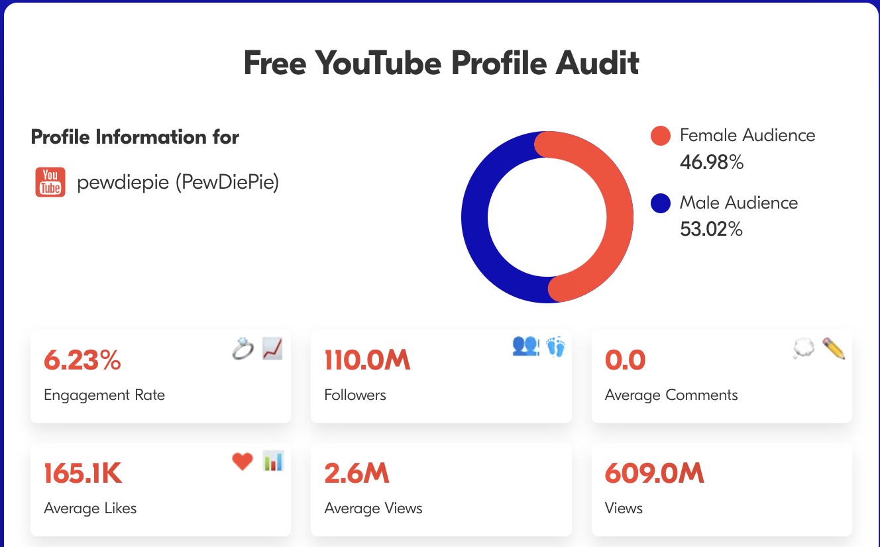Click the 53.02% male percentage value
This screenshot has height=547, width=880.
point(712,230)
